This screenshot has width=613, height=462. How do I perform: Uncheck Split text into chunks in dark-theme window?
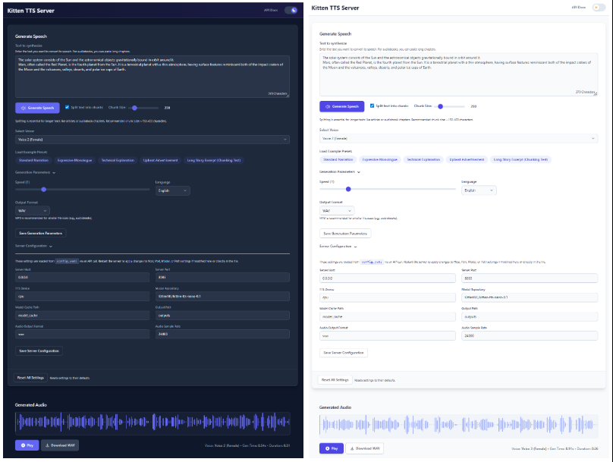click(67, 107)
